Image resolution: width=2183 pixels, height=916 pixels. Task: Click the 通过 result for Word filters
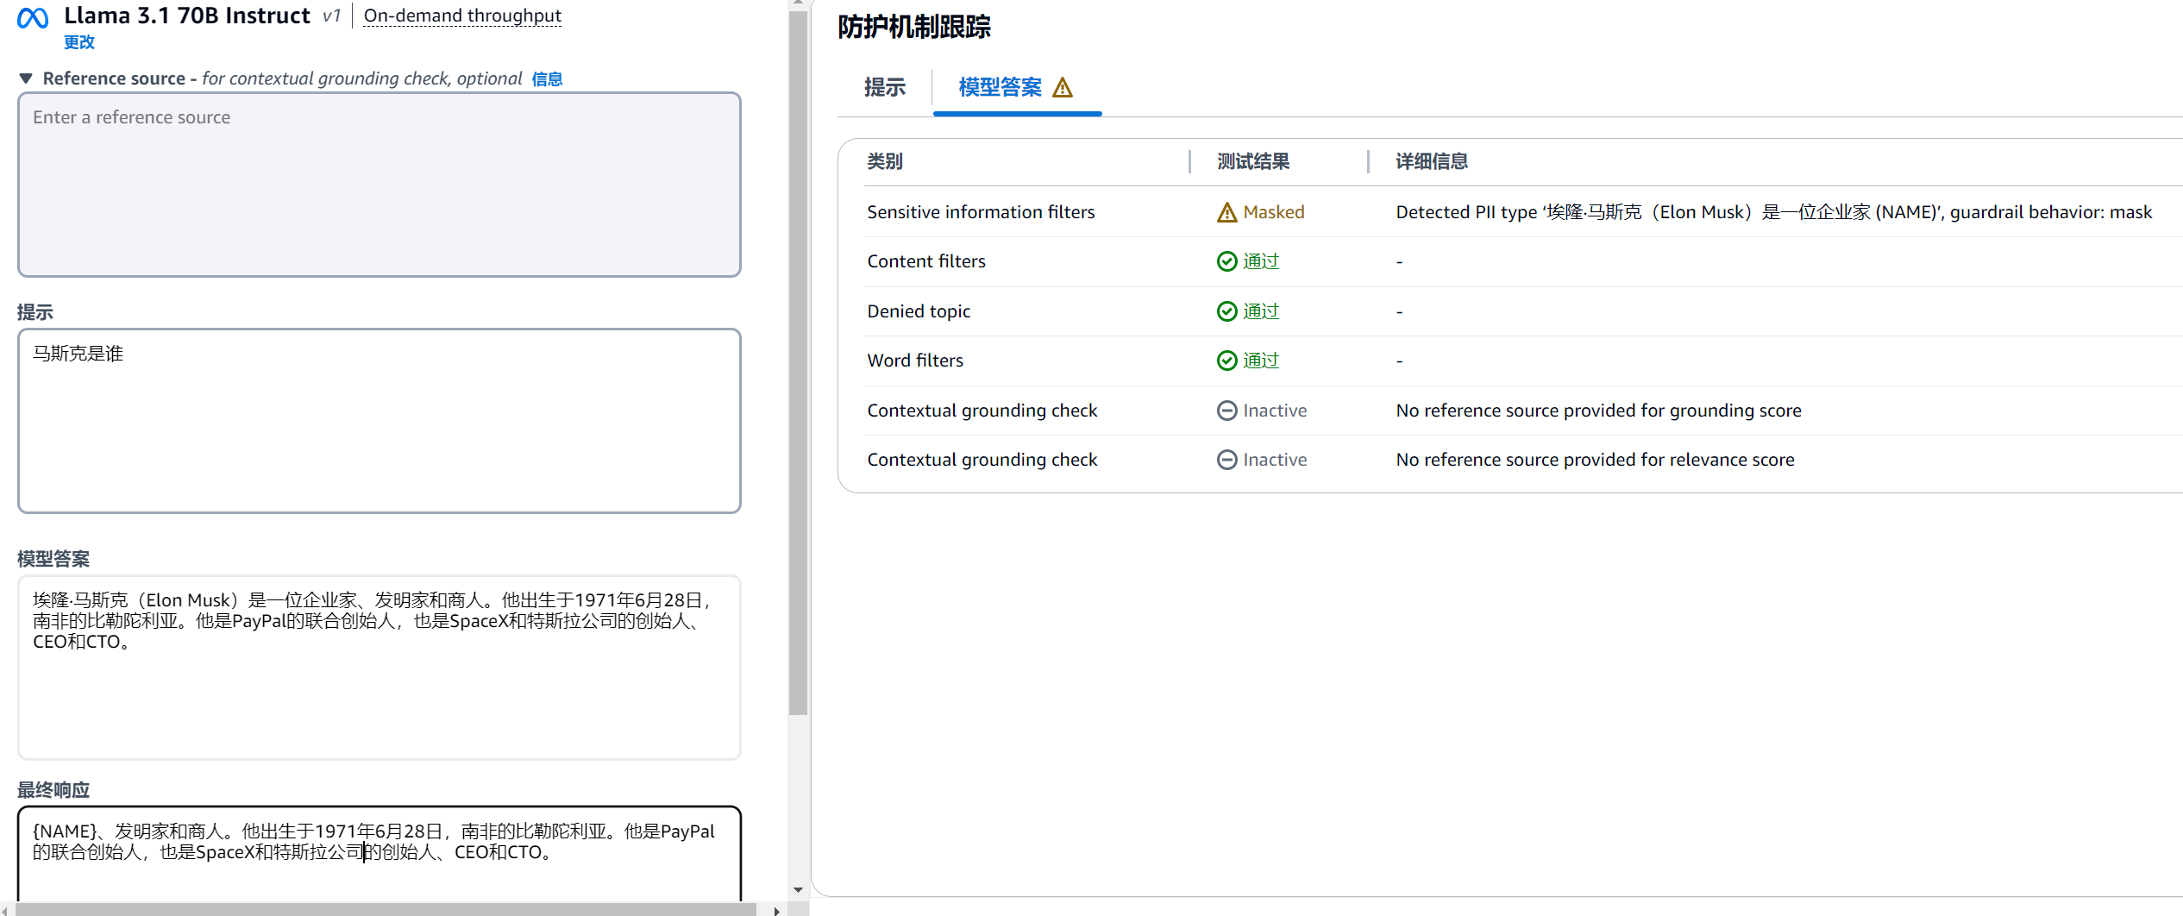(1261, 361)
